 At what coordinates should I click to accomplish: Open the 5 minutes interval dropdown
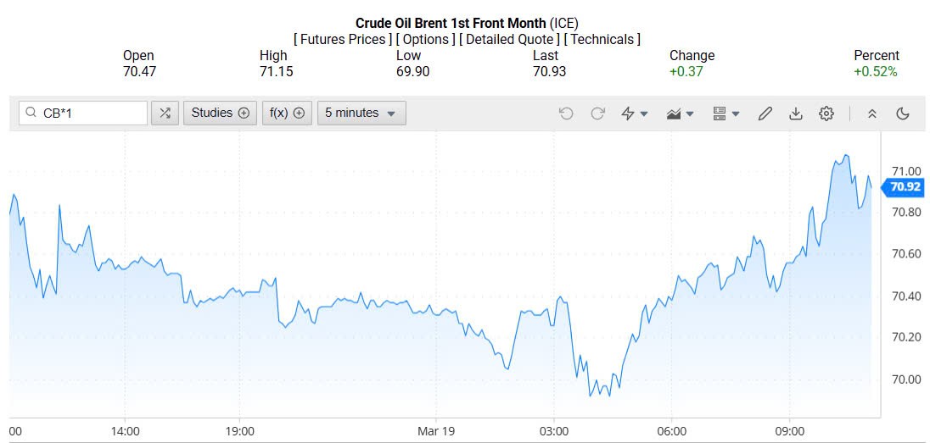coord(361,113)
